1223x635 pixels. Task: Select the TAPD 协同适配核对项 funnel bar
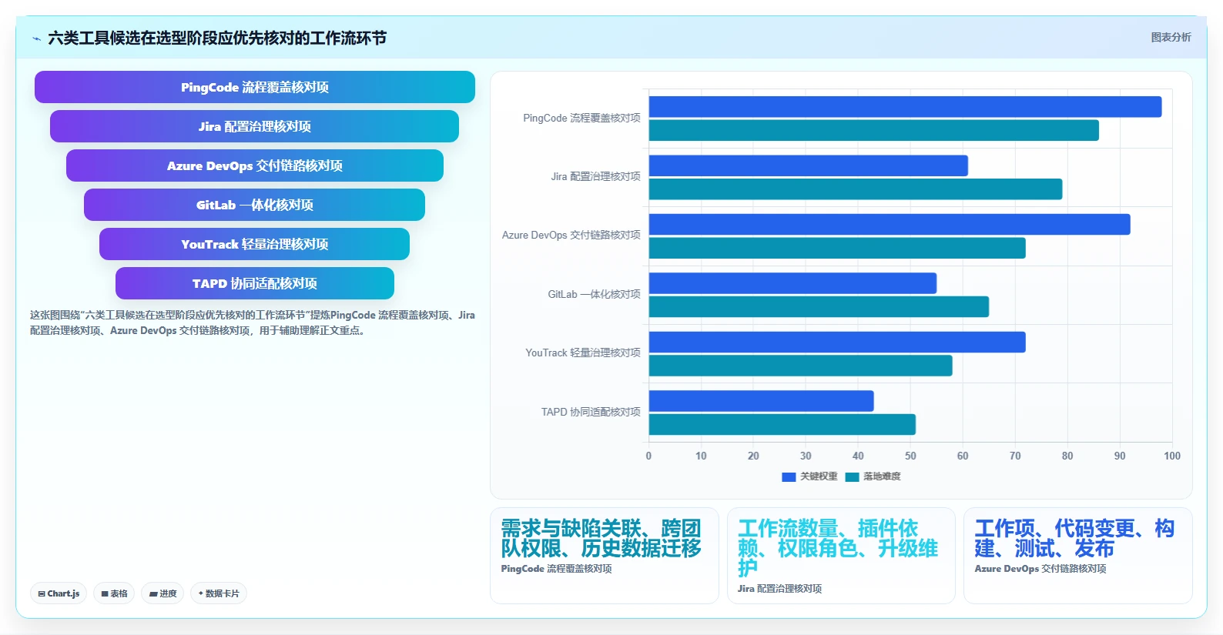pyautogui.click(x=255, y=283)
